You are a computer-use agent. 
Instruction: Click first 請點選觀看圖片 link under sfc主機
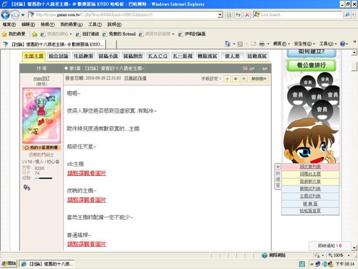(x=86, y=173)
